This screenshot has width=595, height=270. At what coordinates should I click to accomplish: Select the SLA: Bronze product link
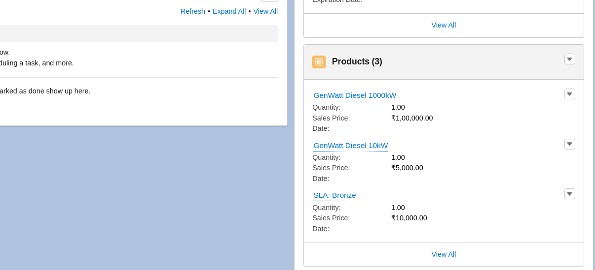pyautogui.click(x=335, y=195)
